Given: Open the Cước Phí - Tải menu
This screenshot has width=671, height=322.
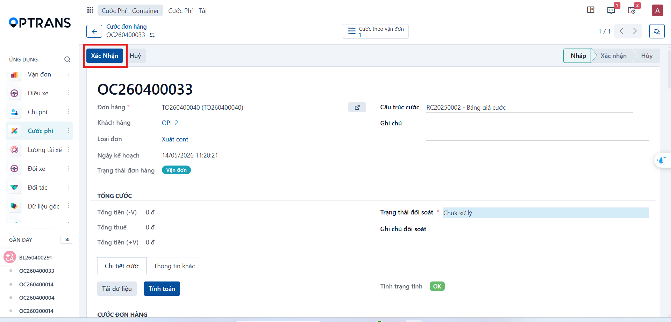Looking at the screenshot, I should (x=187, y=10).
